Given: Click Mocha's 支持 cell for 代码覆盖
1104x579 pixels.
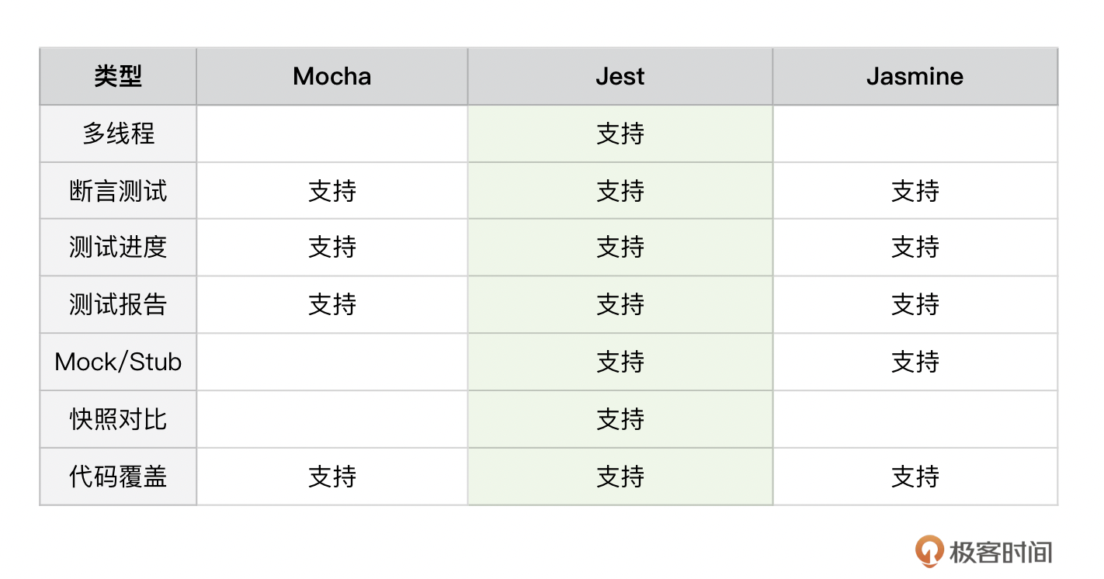Looking at the screenshot, I should pyautogui.click(x=332, y=476).
